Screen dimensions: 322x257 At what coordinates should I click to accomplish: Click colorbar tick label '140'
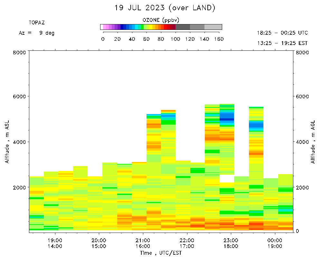coord(204,39)
